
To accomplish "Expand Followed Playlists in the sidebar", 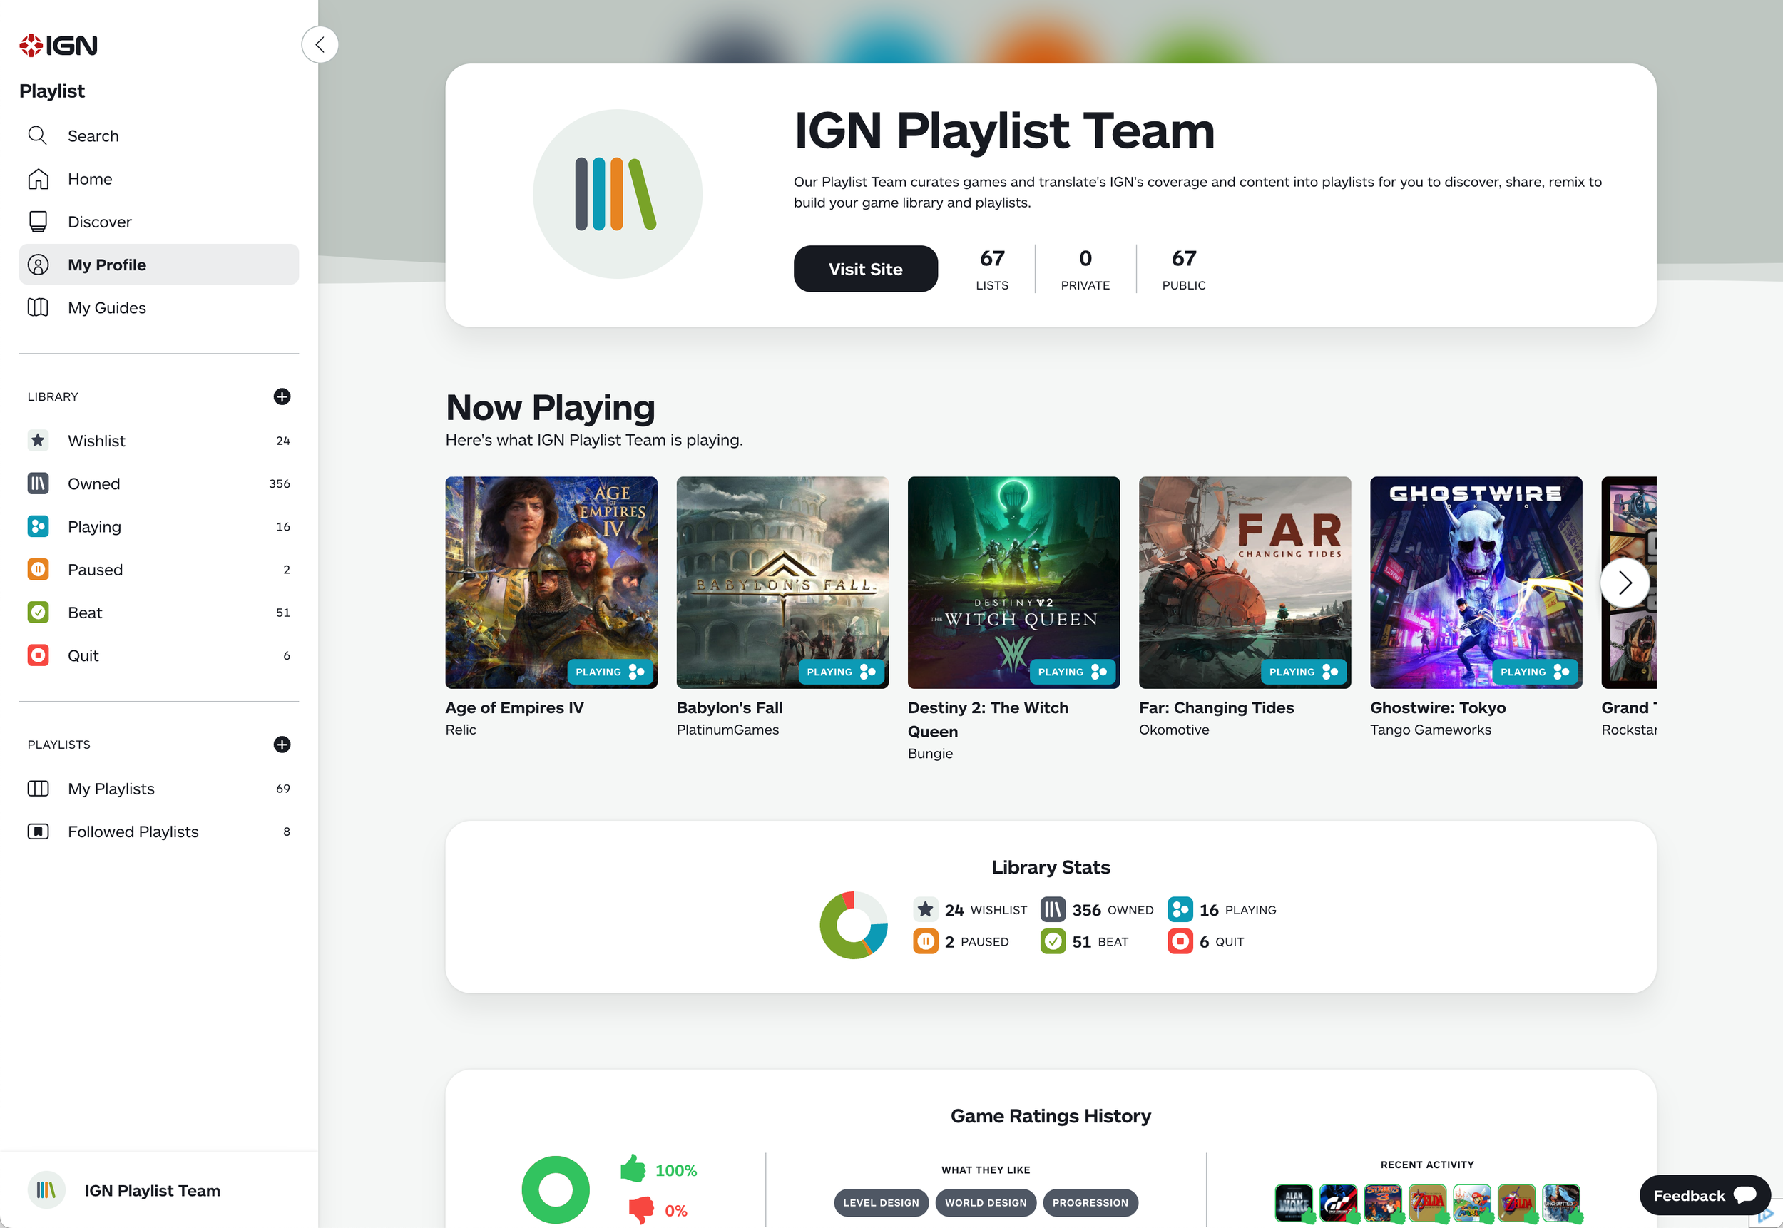I will click(133, 831).
